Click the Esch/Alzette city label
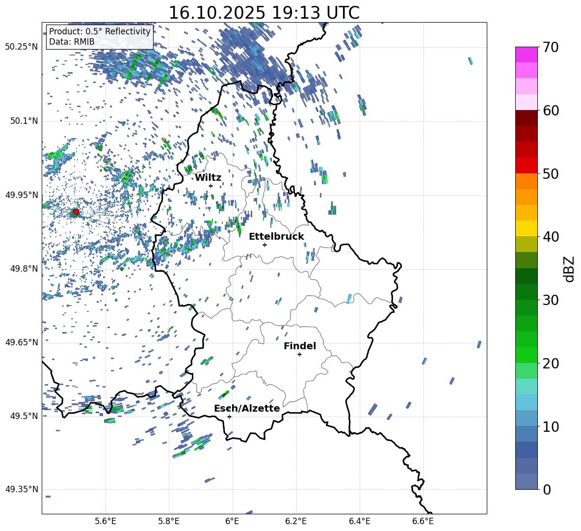Screen dimensions: 581x531 [247, 408]
